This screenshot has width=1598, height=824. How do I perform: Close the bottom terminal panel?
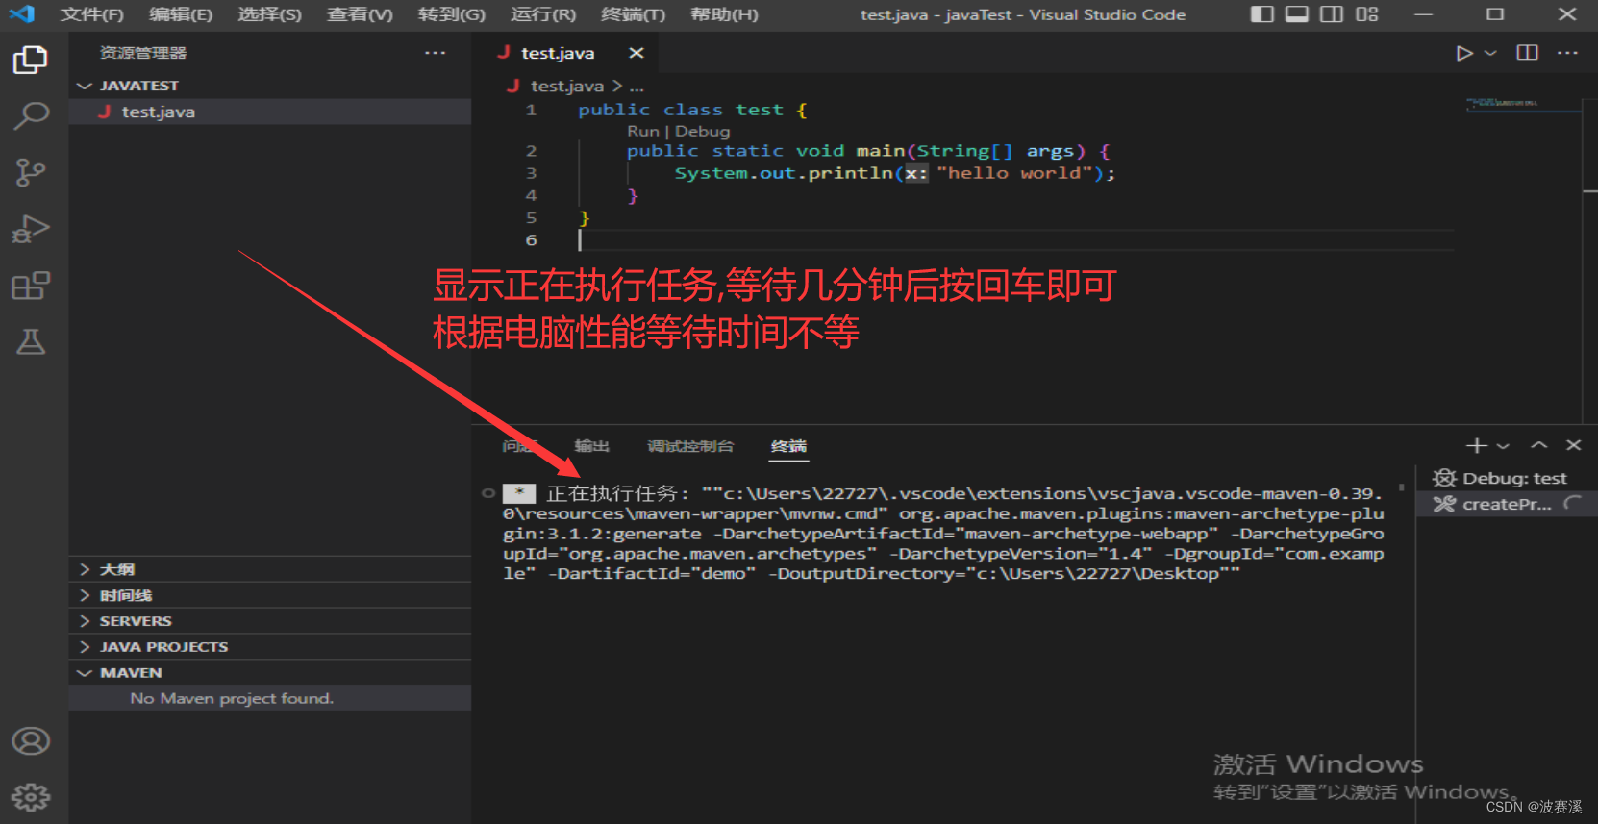[x=1574, y=445]
